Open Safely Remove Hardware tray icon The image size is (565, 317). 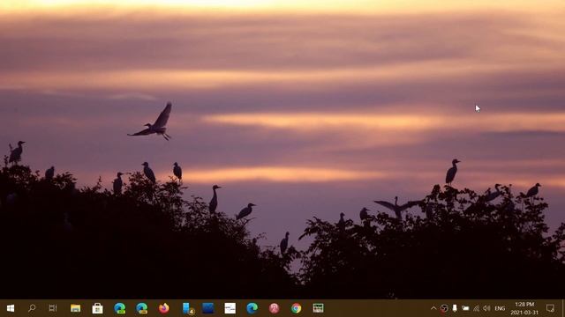(x=455, y=308)
